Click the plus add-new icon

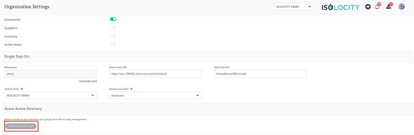click(368, 7)
